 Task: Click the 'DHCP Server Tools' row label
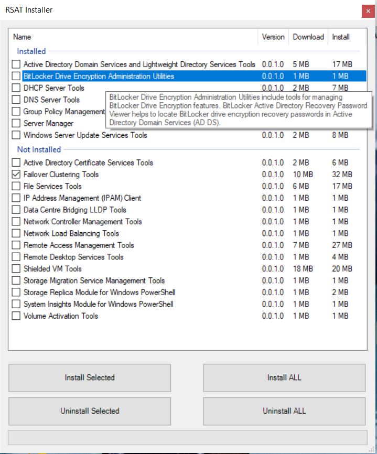[54, 88]
